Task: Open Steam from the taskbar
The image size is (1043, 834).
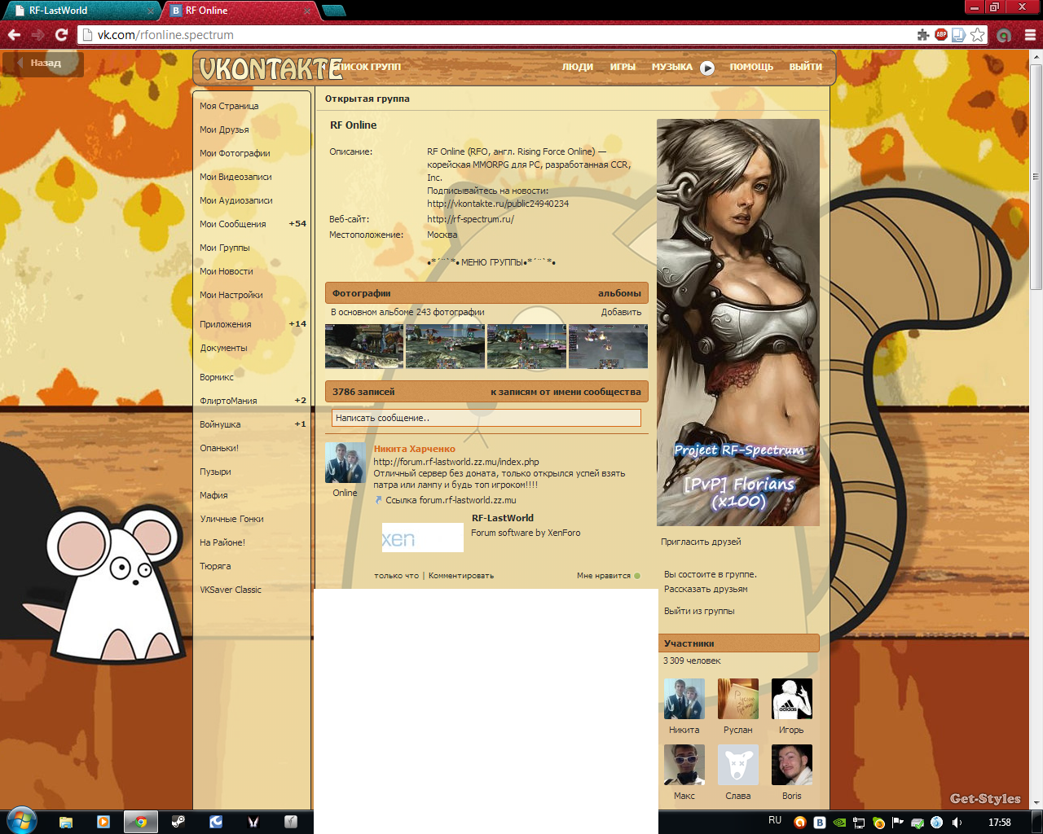Action: [x=178, y=822]
